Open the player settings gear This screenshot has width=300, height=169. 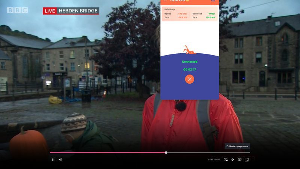[232, 160]
